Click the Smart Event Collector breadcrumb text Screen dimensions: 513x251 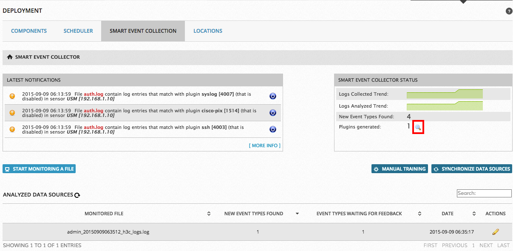48,57
